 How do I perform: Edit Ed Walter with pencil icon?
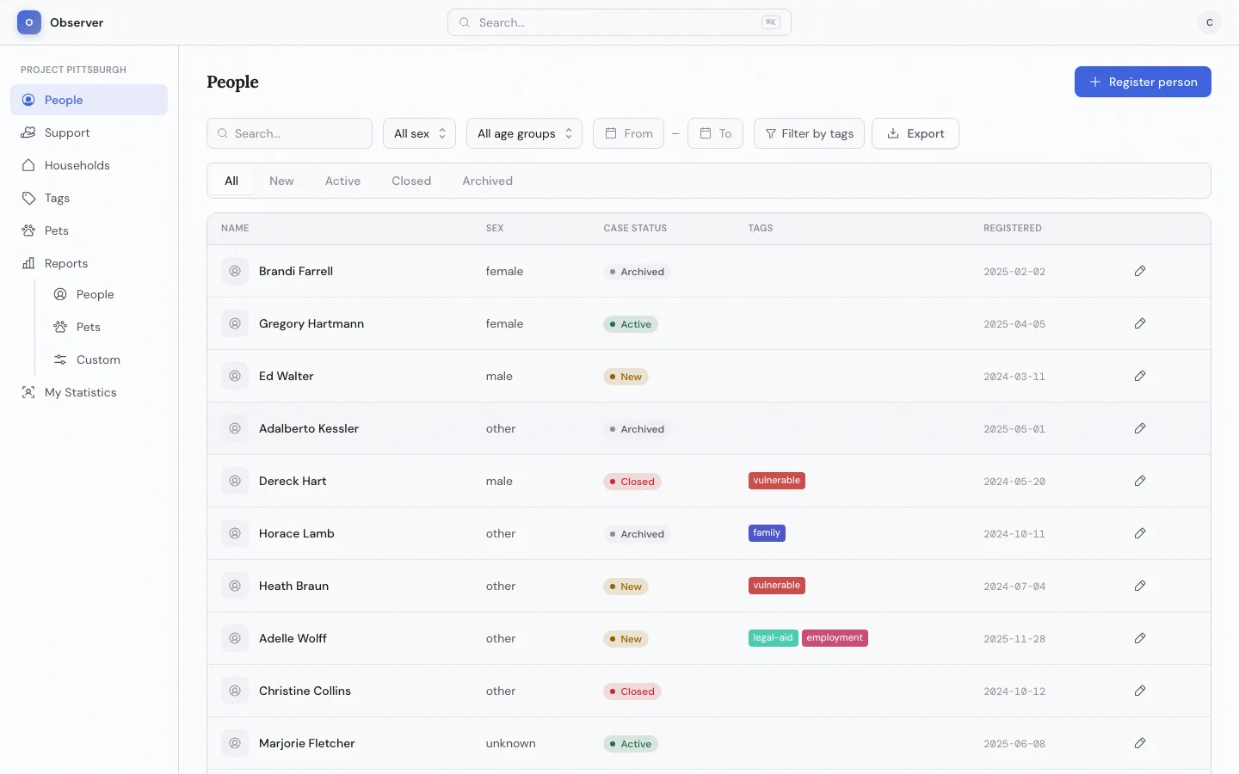coord(1140,376)
